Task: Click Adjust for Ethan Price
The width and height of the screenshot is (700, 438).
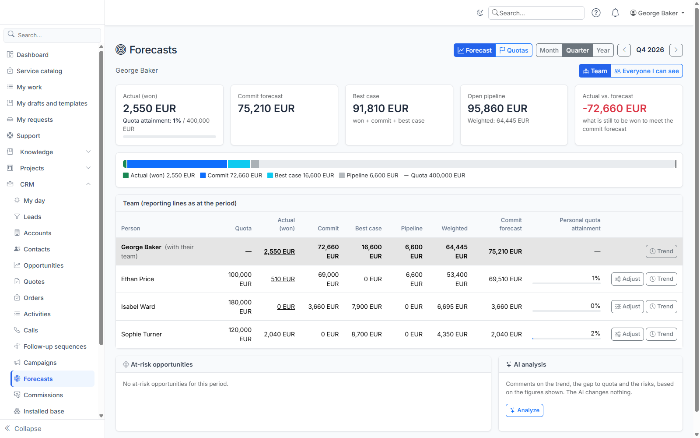Action: point(627,279)
